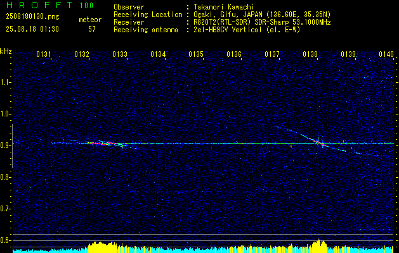
Task: Click the 0140 time marker
Action: [x=386, y=54]
